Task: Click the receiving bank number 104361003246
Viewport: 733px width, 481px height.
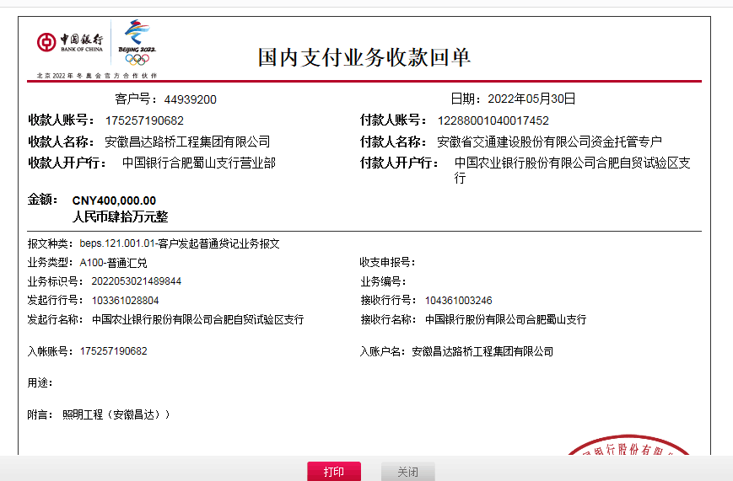Action: point(458,300)
